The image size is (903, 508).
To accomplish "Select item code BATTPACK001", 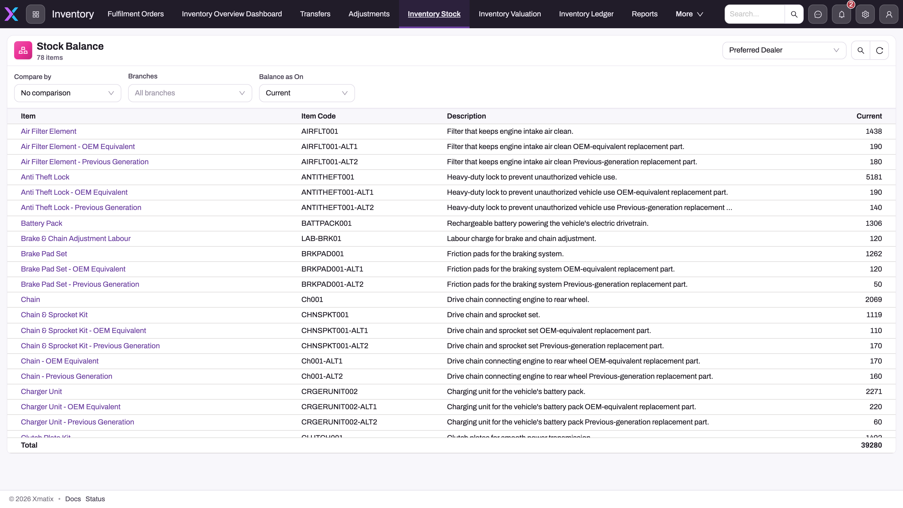I will click(326, 223).
